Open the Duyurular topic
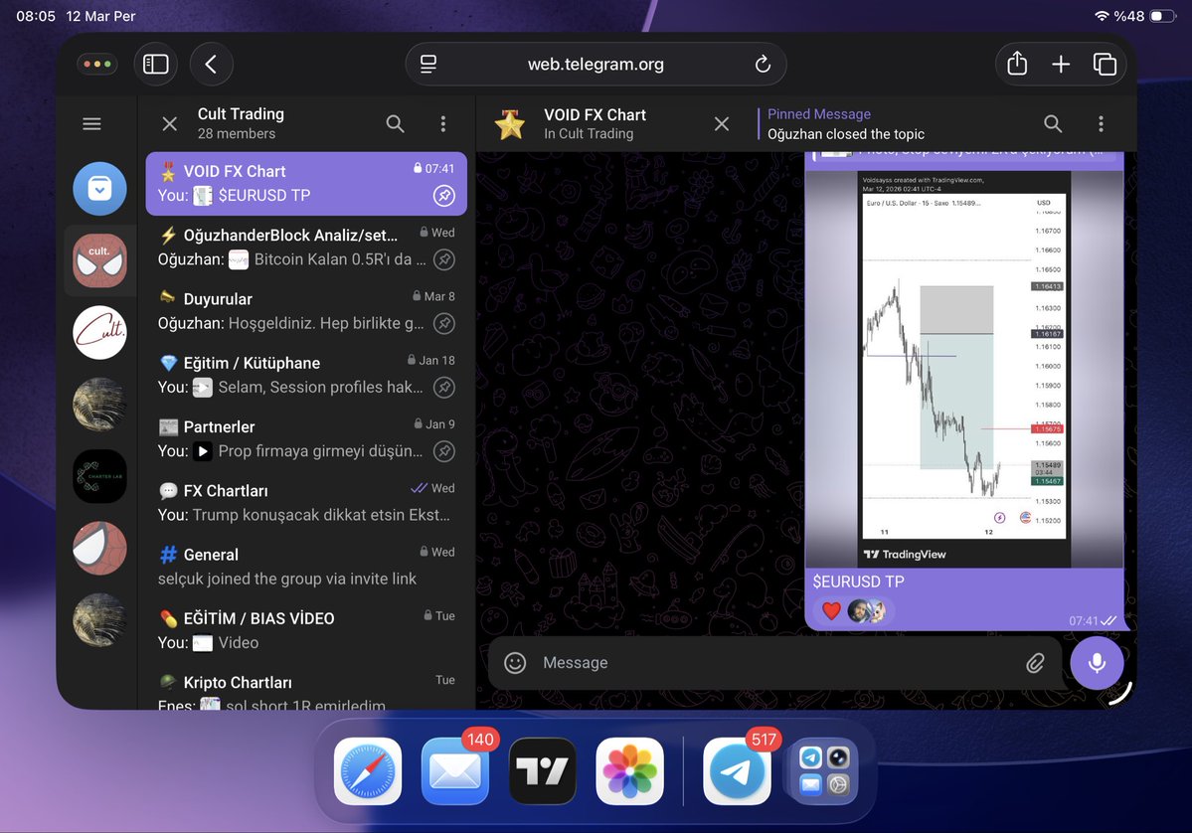 tap(306, 311)
